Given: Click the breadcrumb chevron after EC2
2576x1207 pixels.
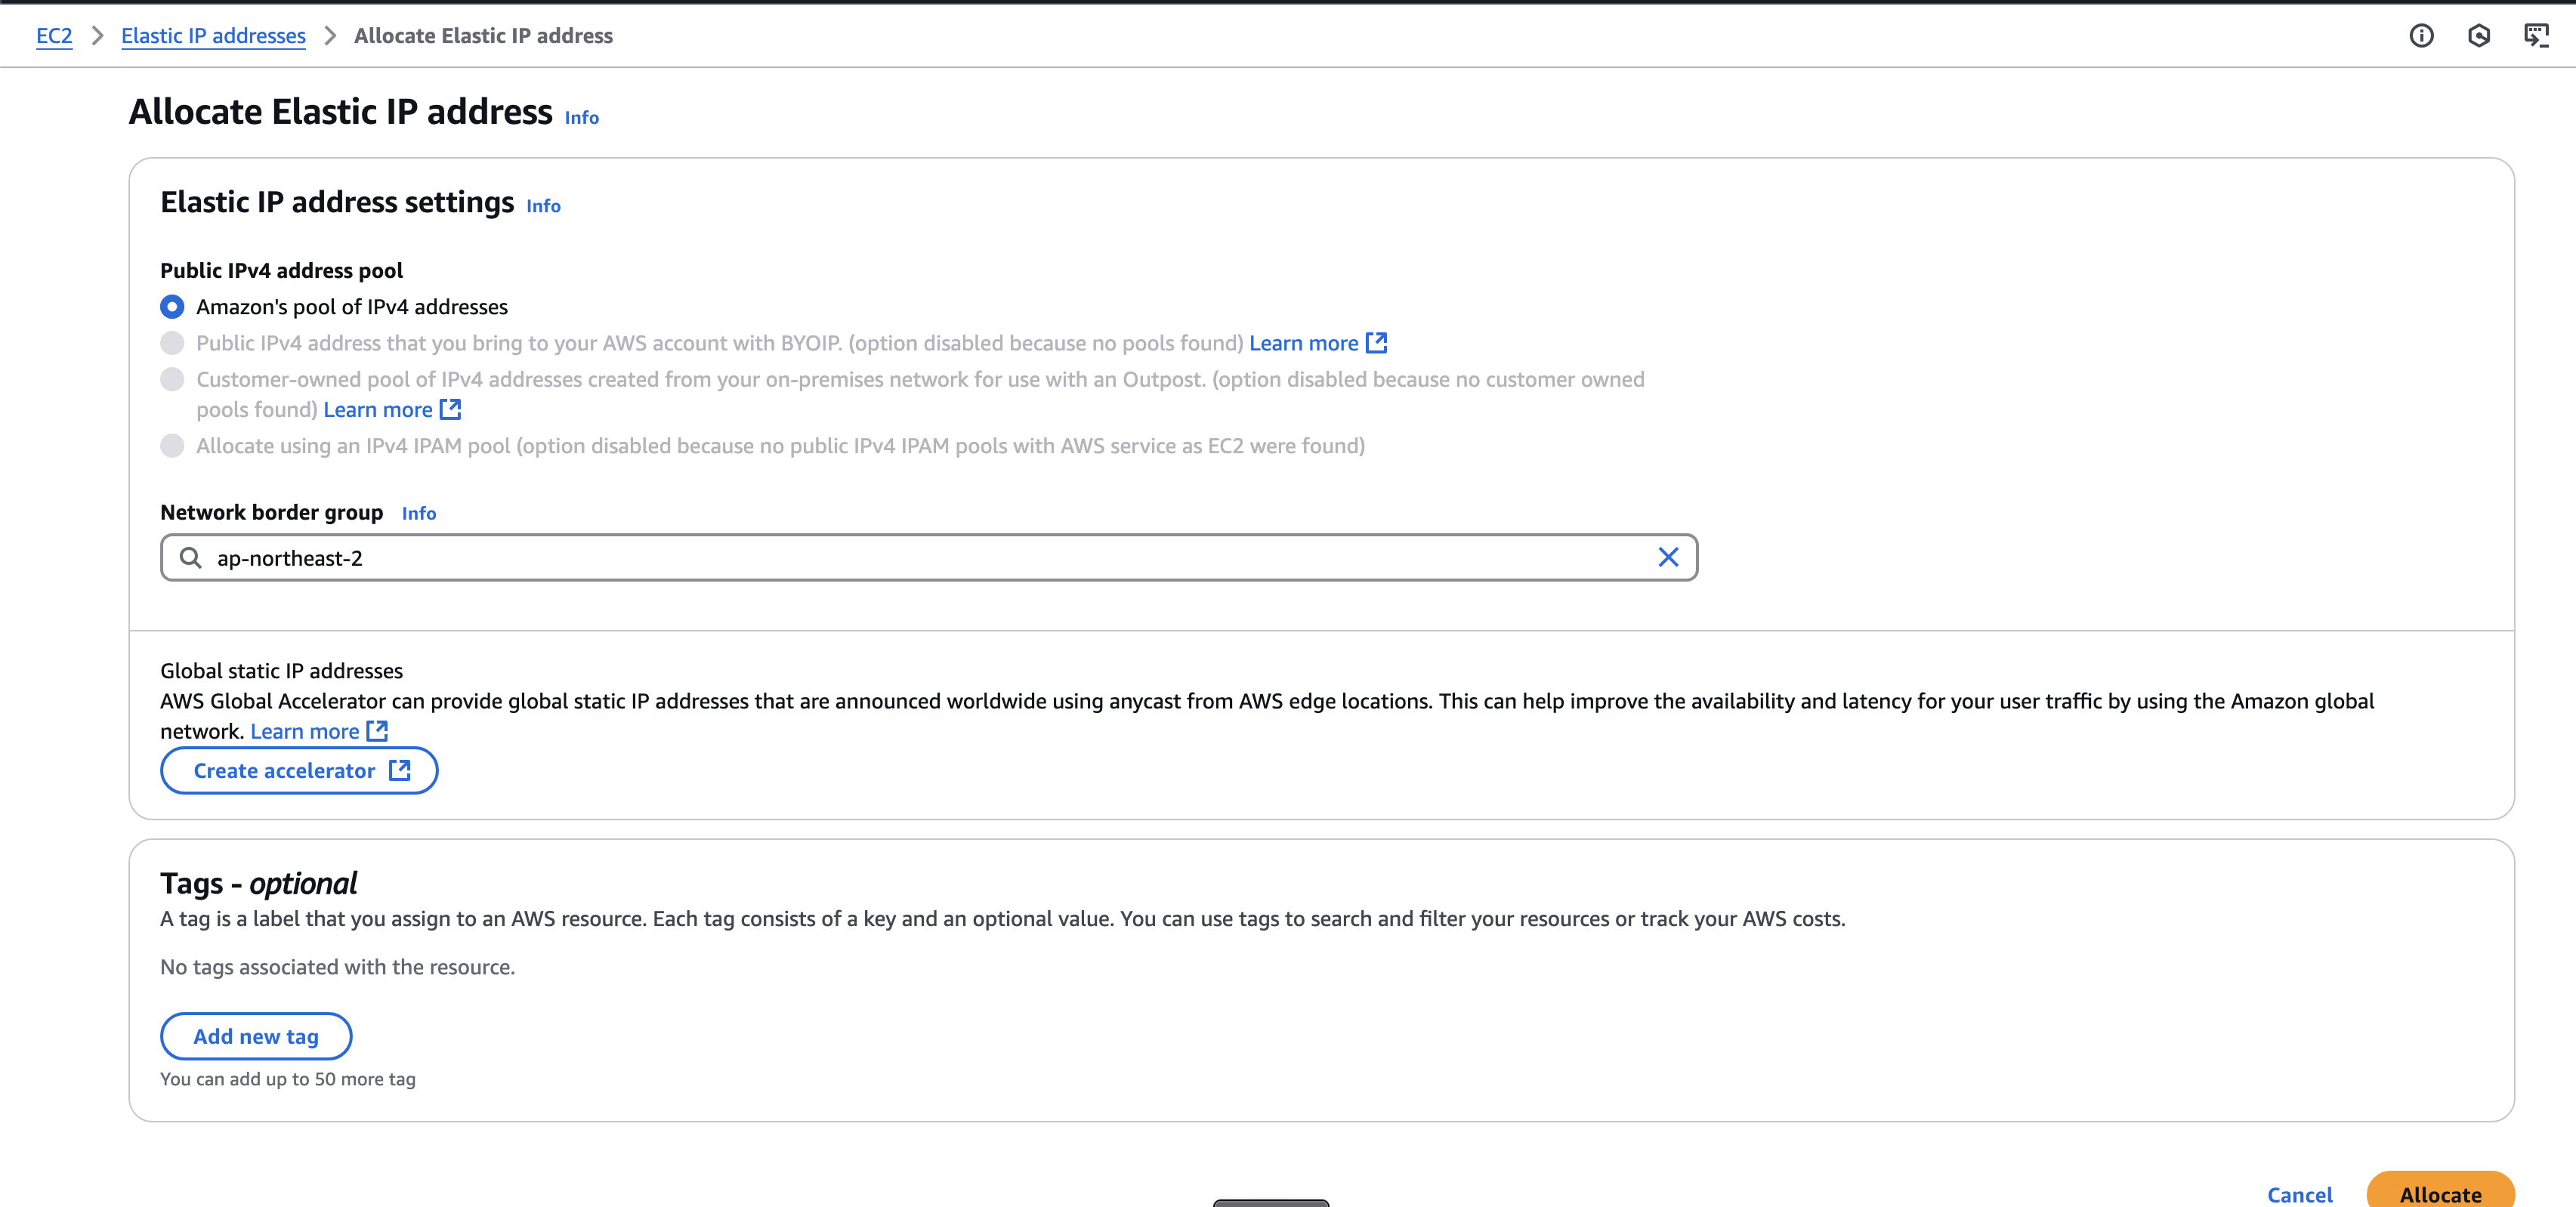Looking at the screenshot, I should click(97, 36).
